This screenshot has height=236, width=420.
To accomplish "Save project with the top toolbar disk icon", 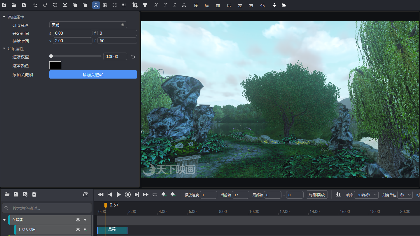I will click(x=24, y=5).
